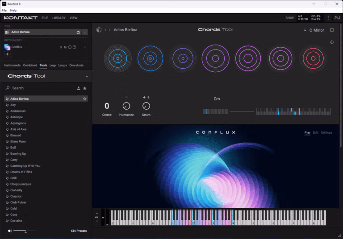Go to previous preset arrow

click(x=105, y=30)
